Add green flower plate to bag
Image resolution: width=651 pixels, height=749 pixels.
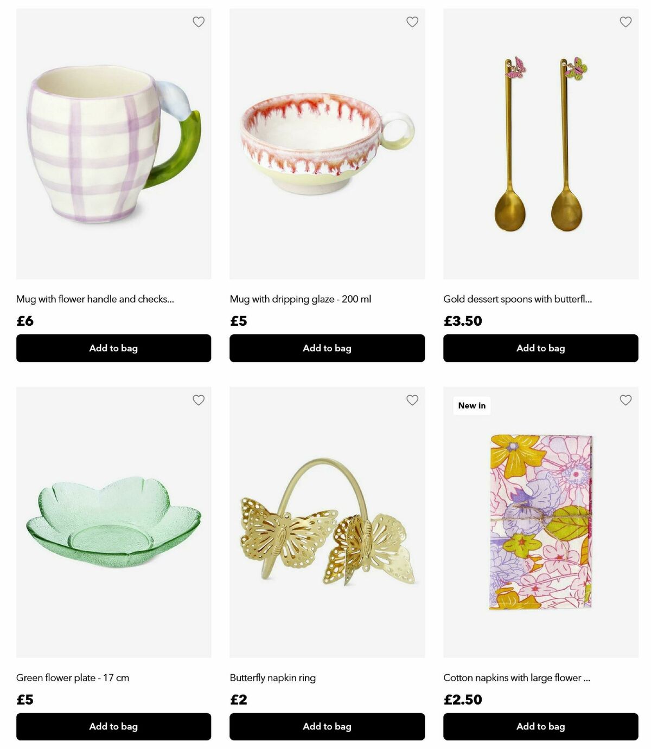pos(113,726)
